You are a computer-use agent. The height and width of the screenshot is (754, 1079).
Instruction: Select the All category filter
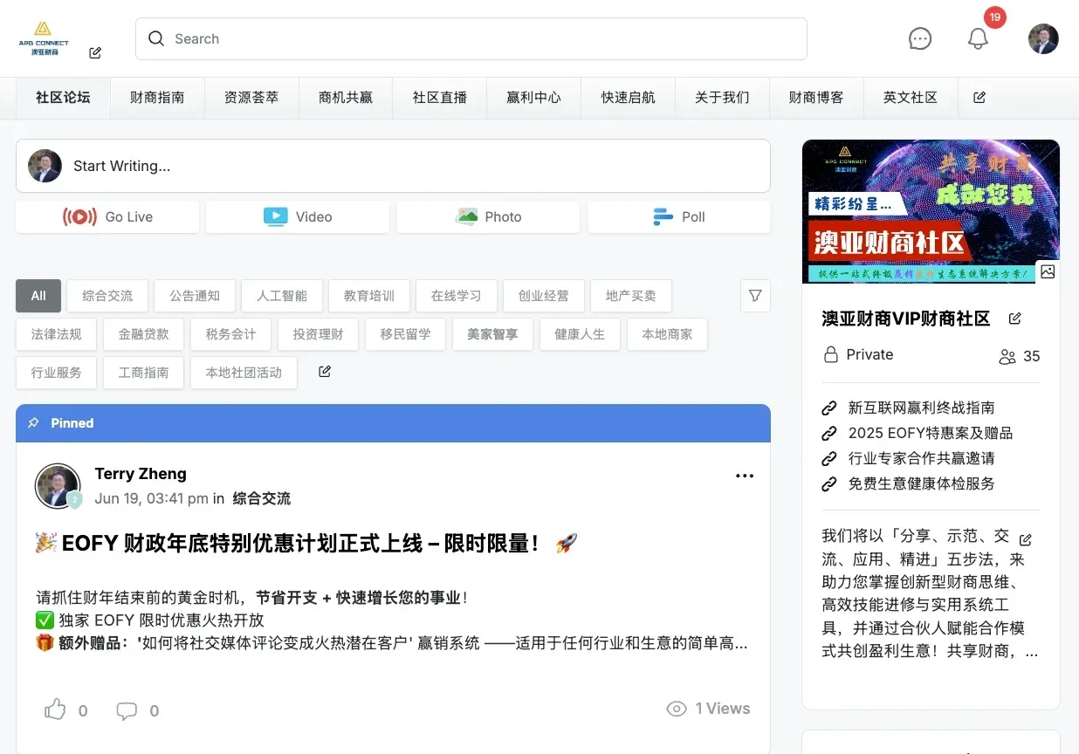(x=38, y=296)
